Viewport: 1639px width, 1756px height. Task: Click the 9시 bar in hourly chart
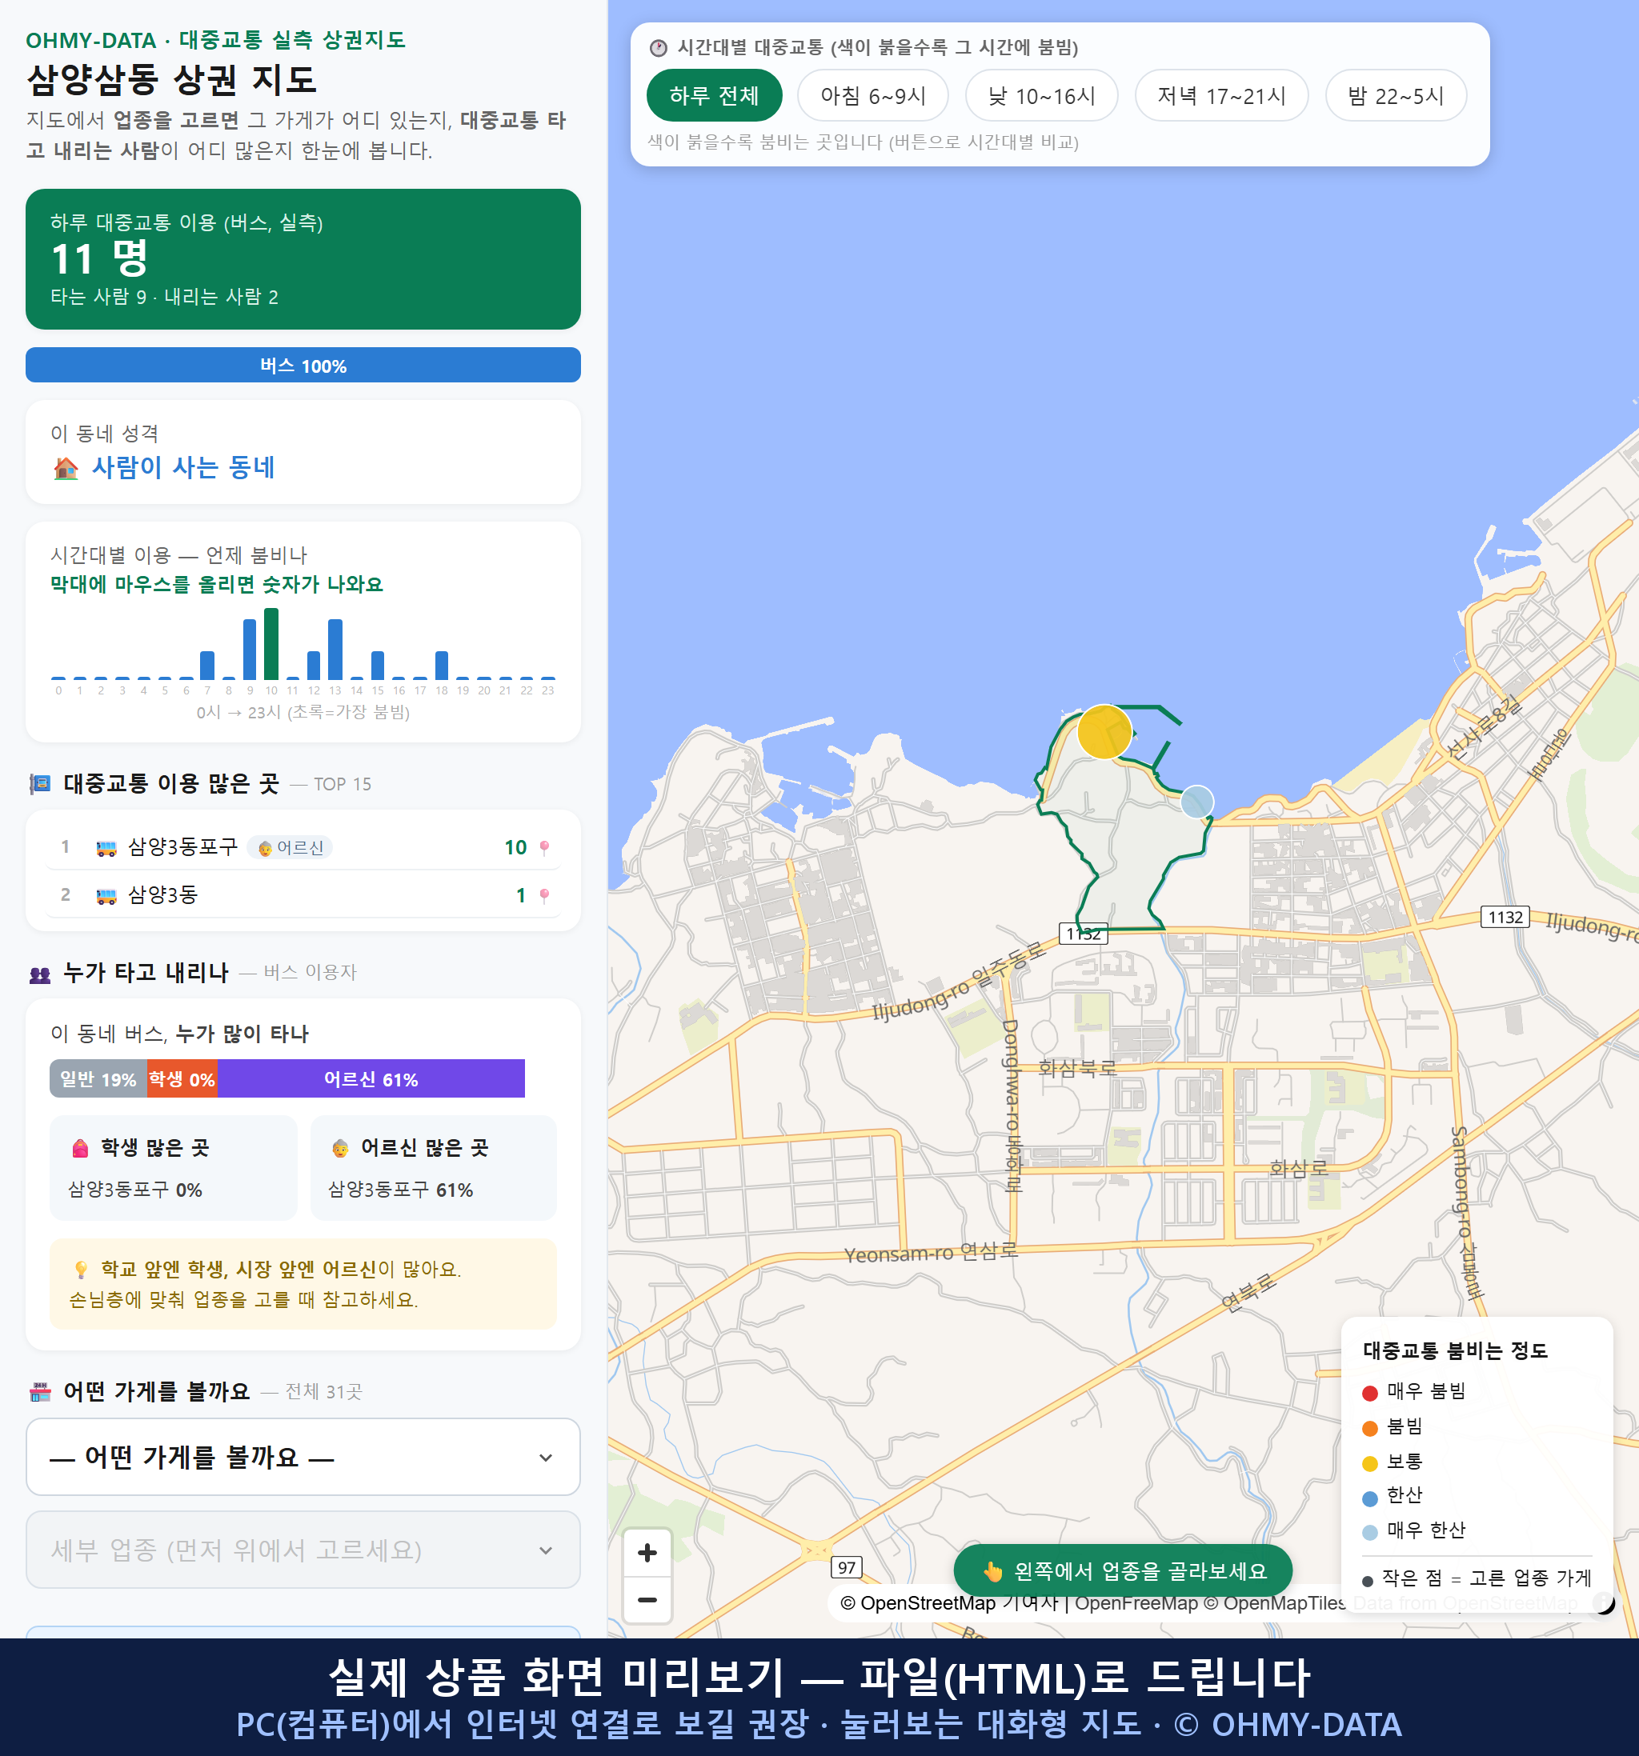coord(250,650)
